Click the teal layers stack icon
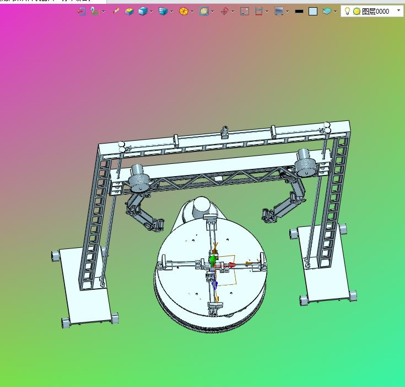The width and height of the screenshot is (405, 387). tap(327, 11)
